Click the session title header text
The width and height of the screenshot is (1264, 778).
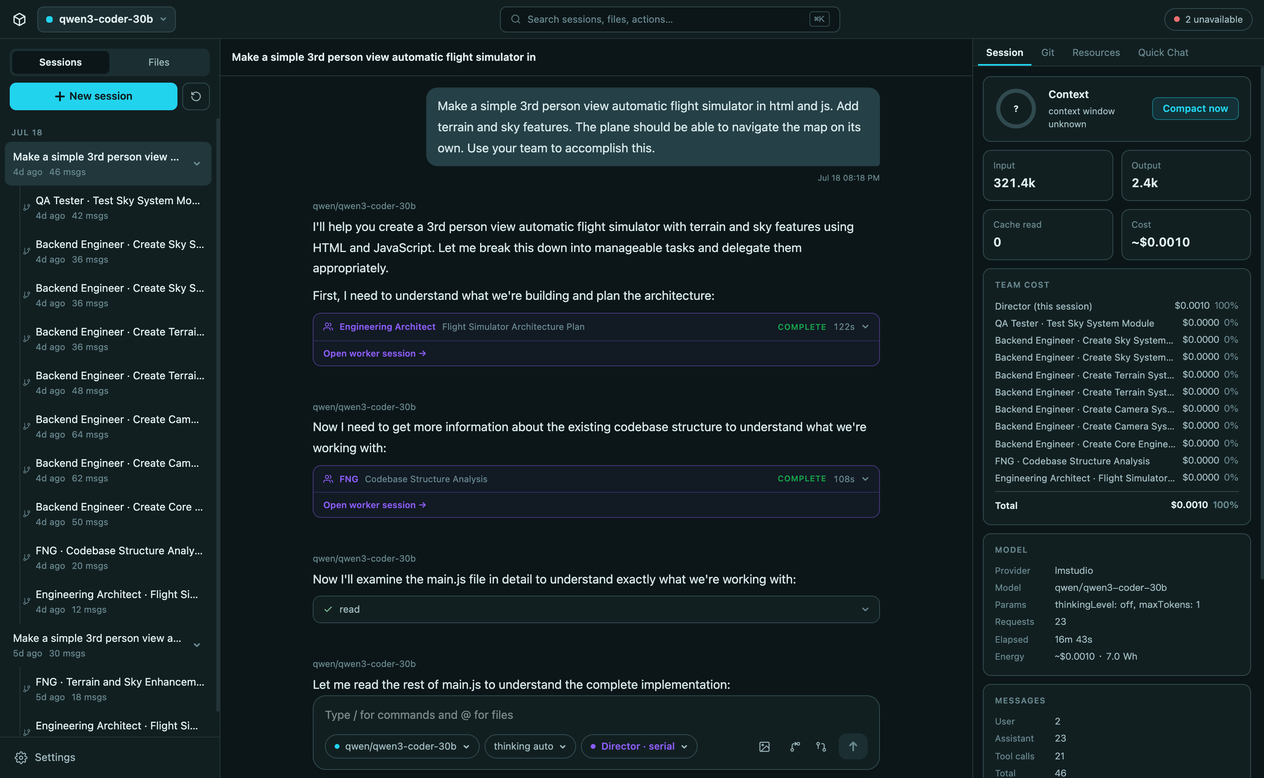384,57
